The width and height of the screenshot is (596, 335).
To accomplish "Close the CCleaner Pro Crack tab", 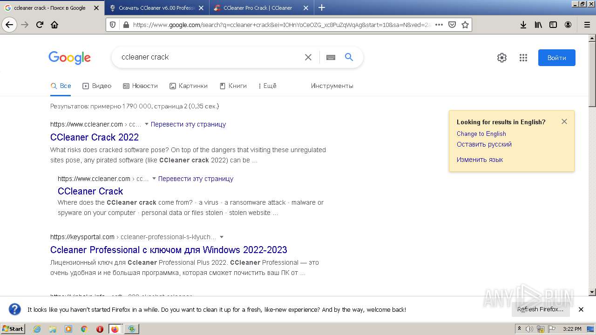I will 306,8.
